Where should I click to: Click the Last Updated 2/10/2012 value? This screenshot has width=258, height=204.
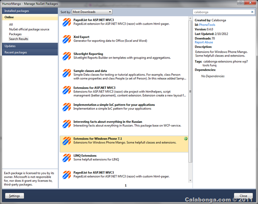point(221,34)
